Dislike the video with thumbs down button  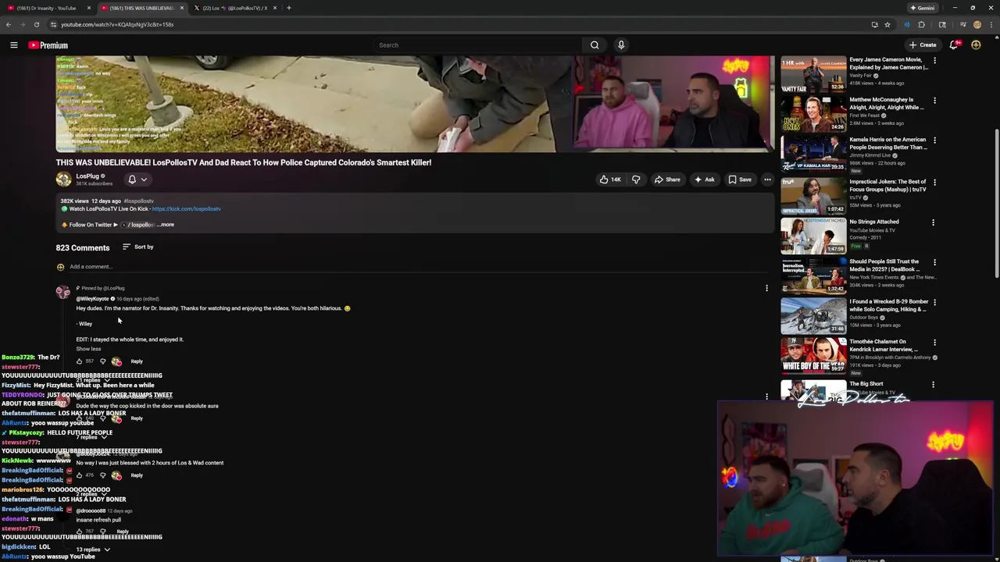coord(636,180)
